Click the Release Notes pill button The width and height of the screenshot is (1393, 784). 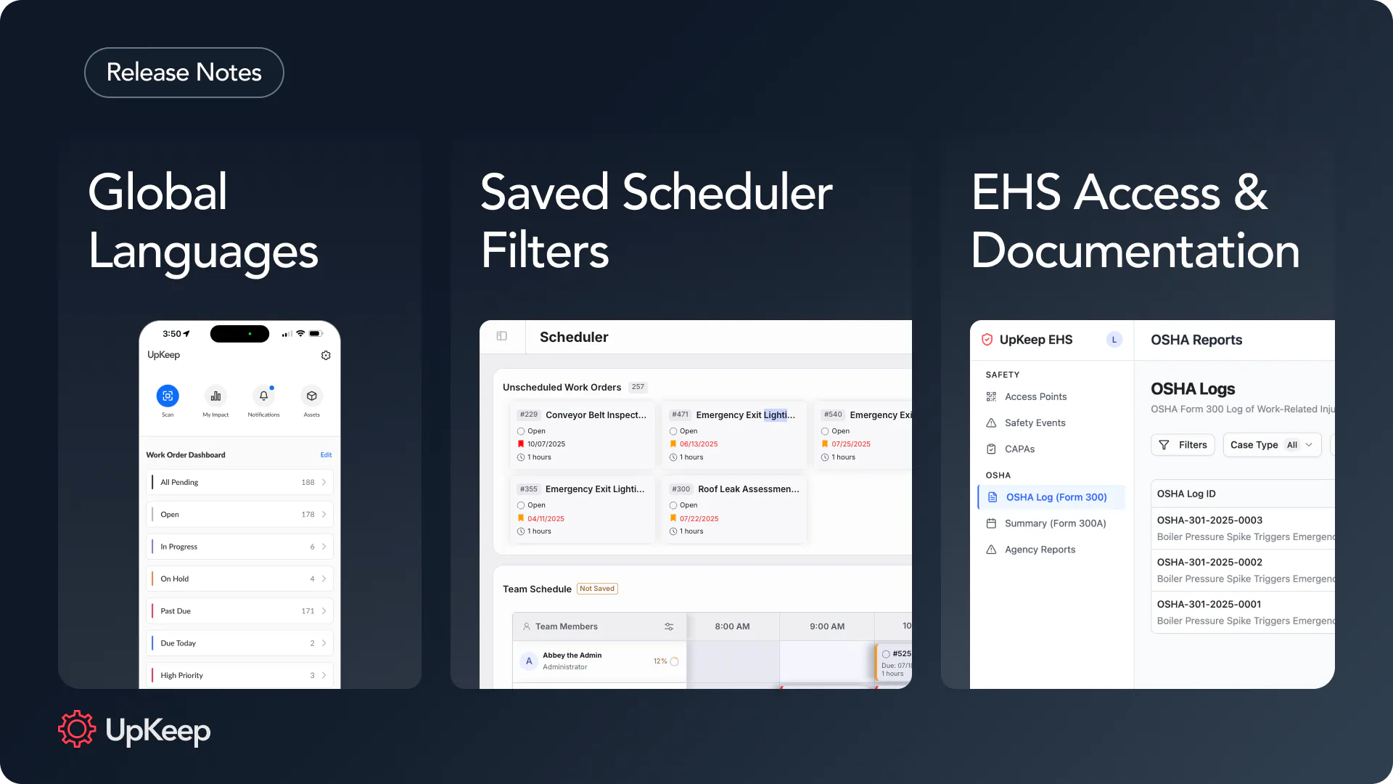tap(184, 73)
